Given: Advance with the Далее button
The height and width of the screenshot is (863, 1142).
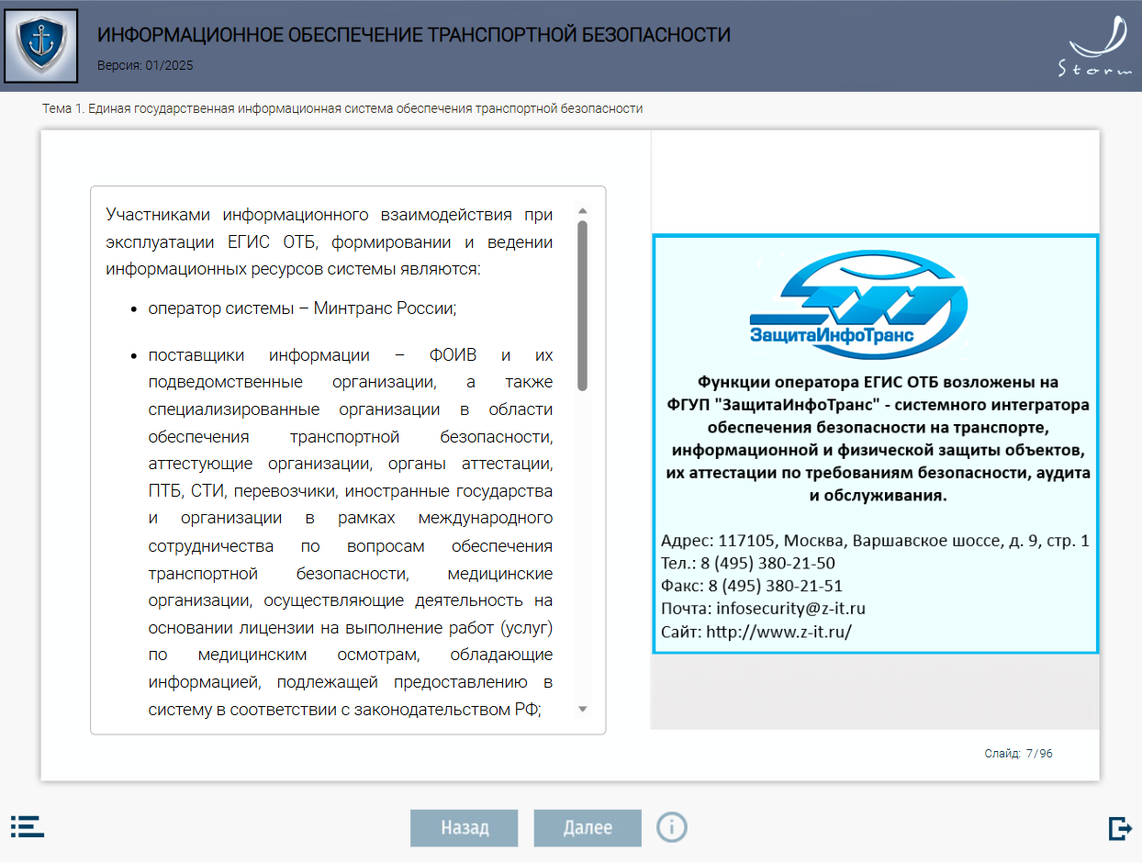Looking at the screenshot, I should 588,828.
